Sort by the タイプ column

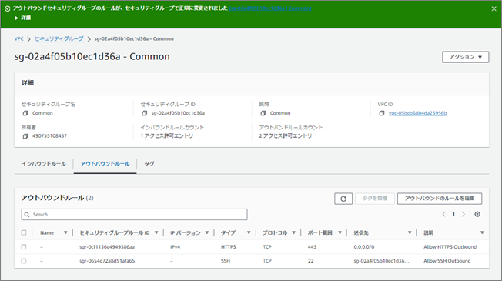(x=249, y=233)
